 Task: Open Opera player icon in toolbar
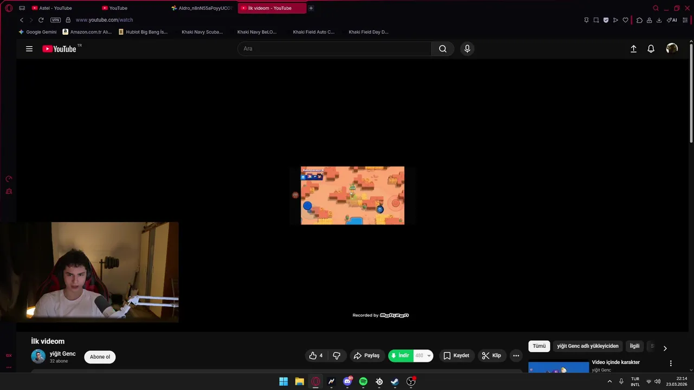(615, 20)
